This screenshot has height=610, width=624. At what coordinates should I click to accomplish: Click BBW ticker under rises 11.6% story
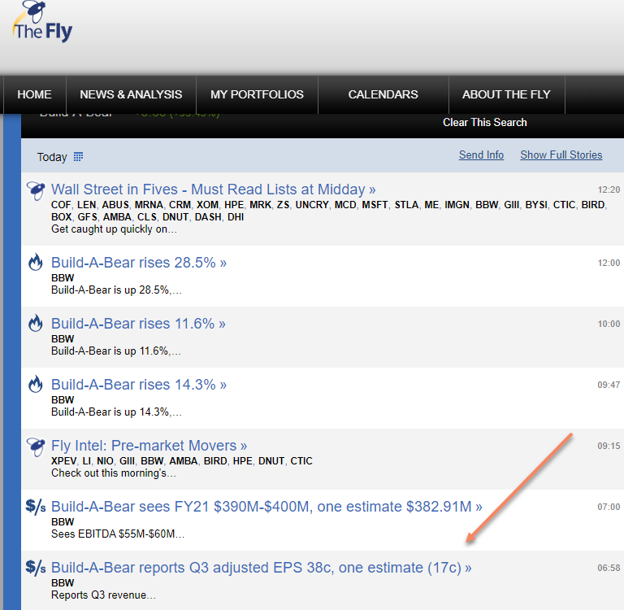point(63,338)
